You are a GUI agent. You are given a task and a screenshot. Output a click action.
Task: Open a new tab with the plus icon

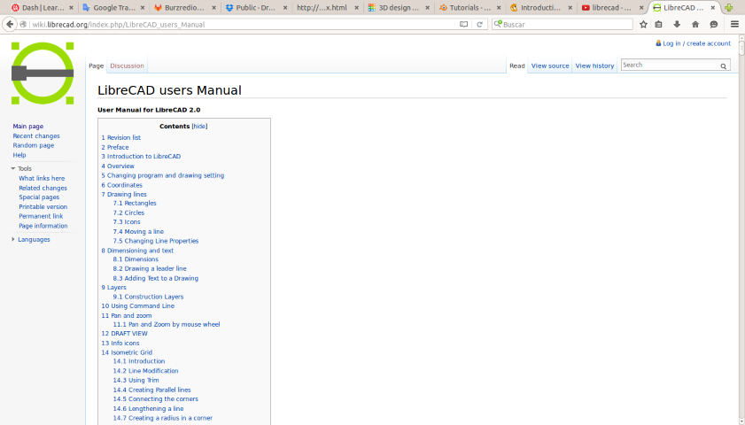coord(729,8)
